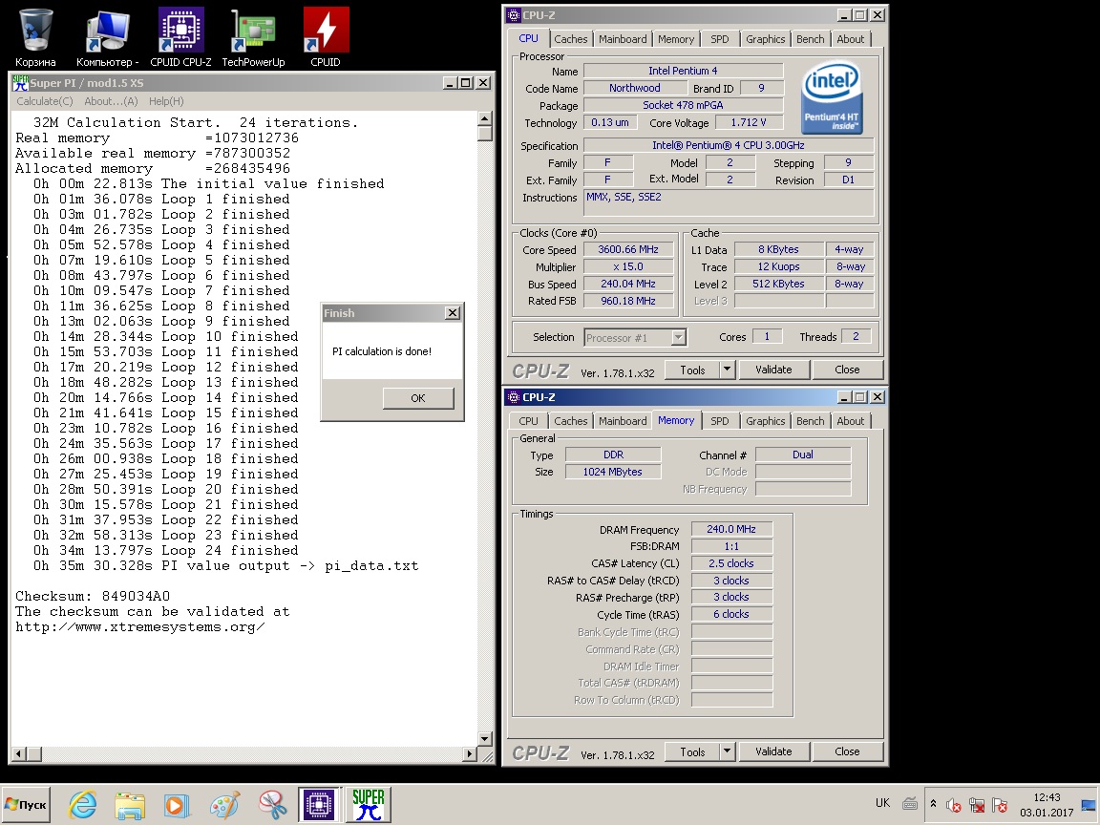Open Calculate(C) menu in Super PI
Image resolution: width=1100 pixels, height=825 pixels.
[45, 101]
